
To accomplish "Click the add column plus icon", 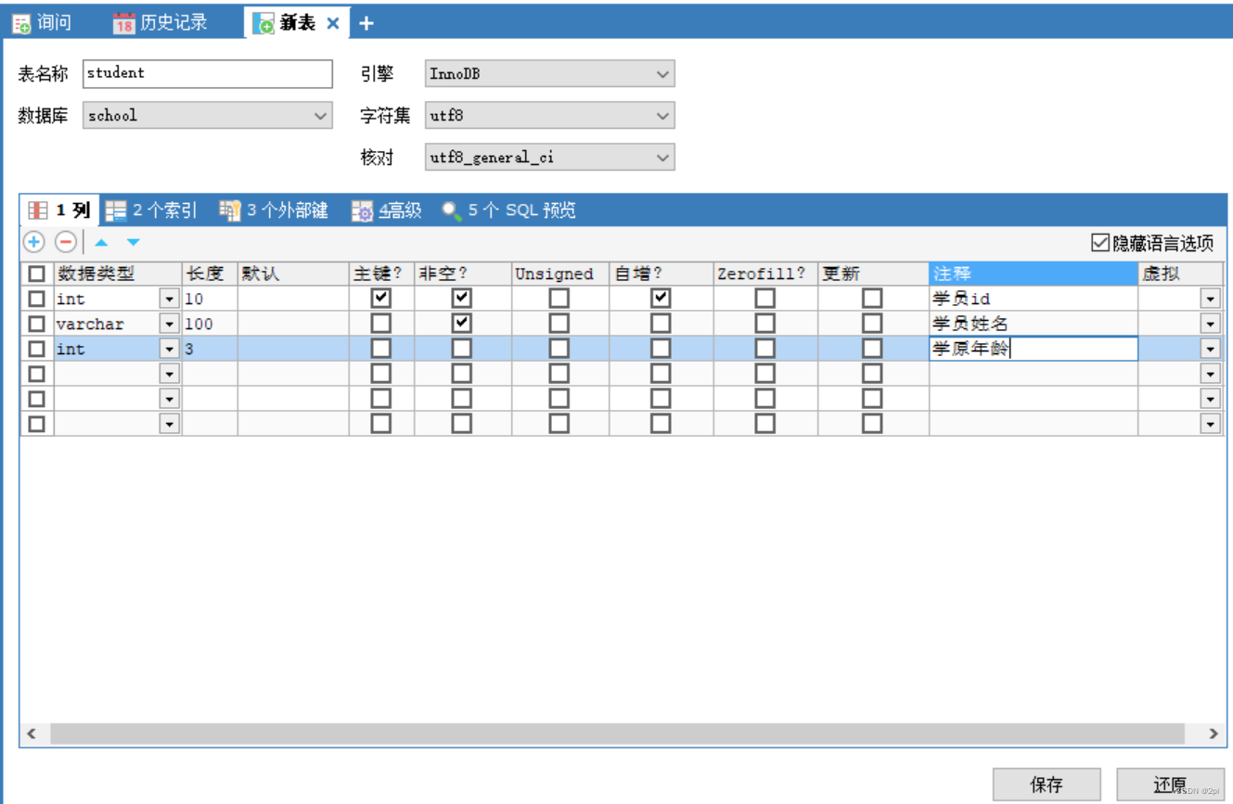I will coord(34,242).
